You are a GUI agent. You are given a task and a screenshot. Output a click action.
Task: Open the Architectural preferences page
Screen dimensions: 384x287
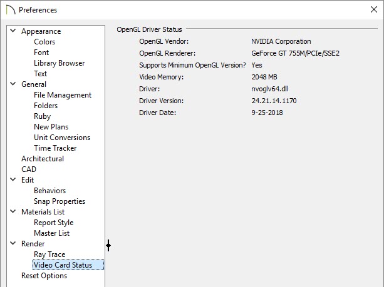click(43, 159)
